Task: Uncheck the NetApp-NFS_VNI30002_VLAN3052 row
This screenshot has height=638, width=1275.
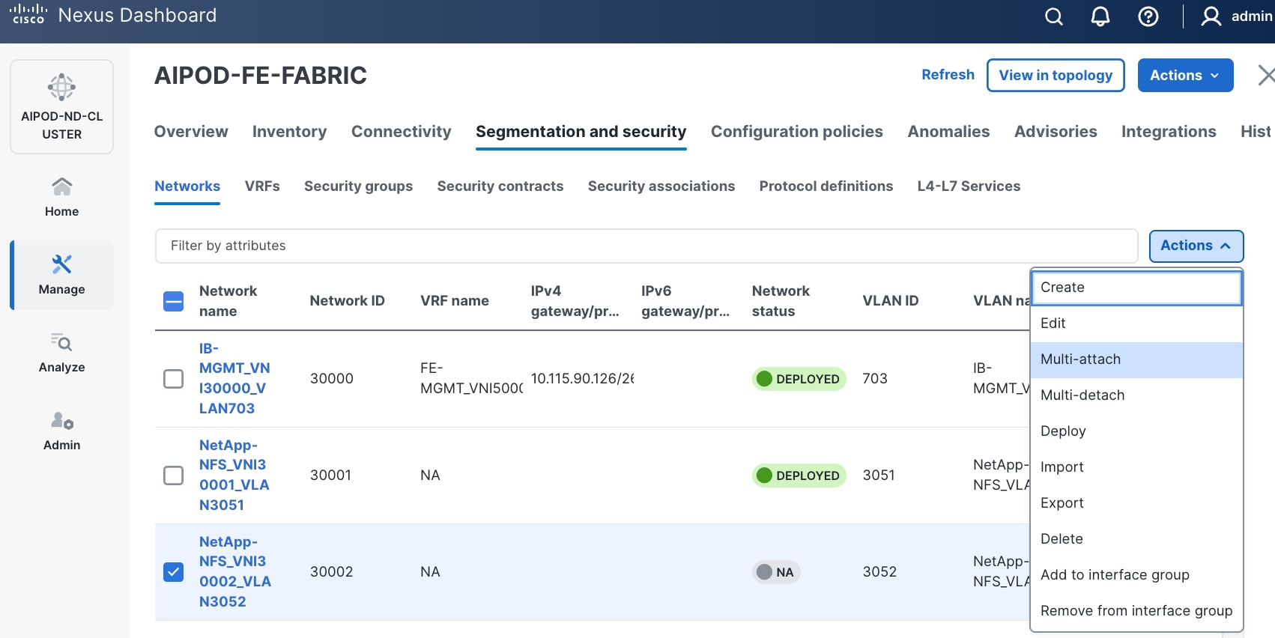Action: 173,572
